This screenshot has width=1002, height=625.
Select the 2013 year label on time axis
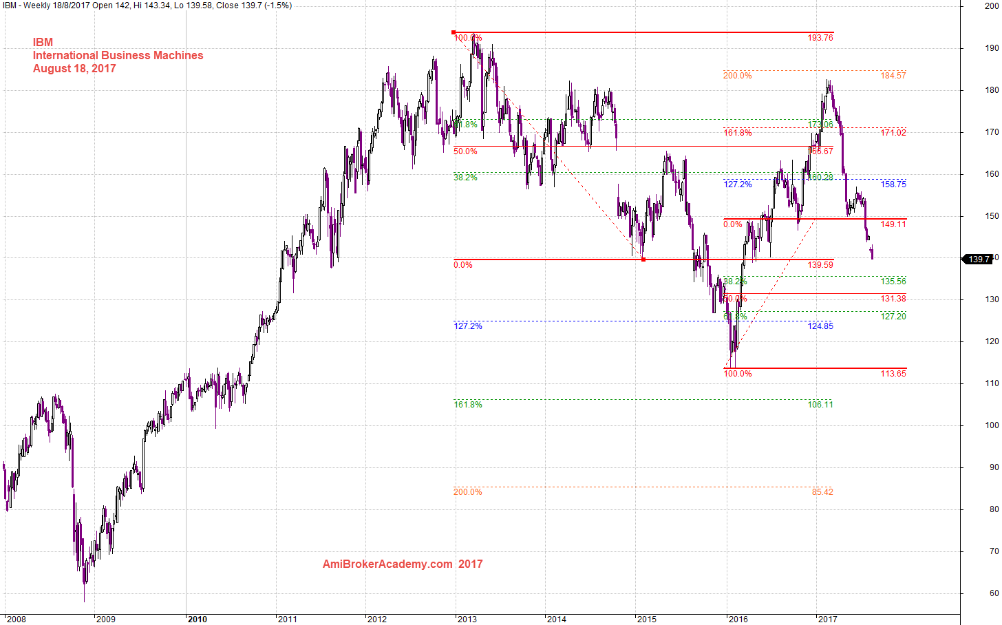point(467,619)
